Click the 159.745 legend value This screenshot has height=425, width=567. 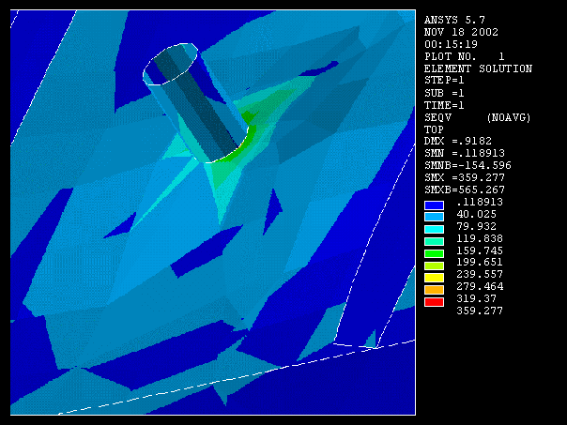tap(480, 250)
